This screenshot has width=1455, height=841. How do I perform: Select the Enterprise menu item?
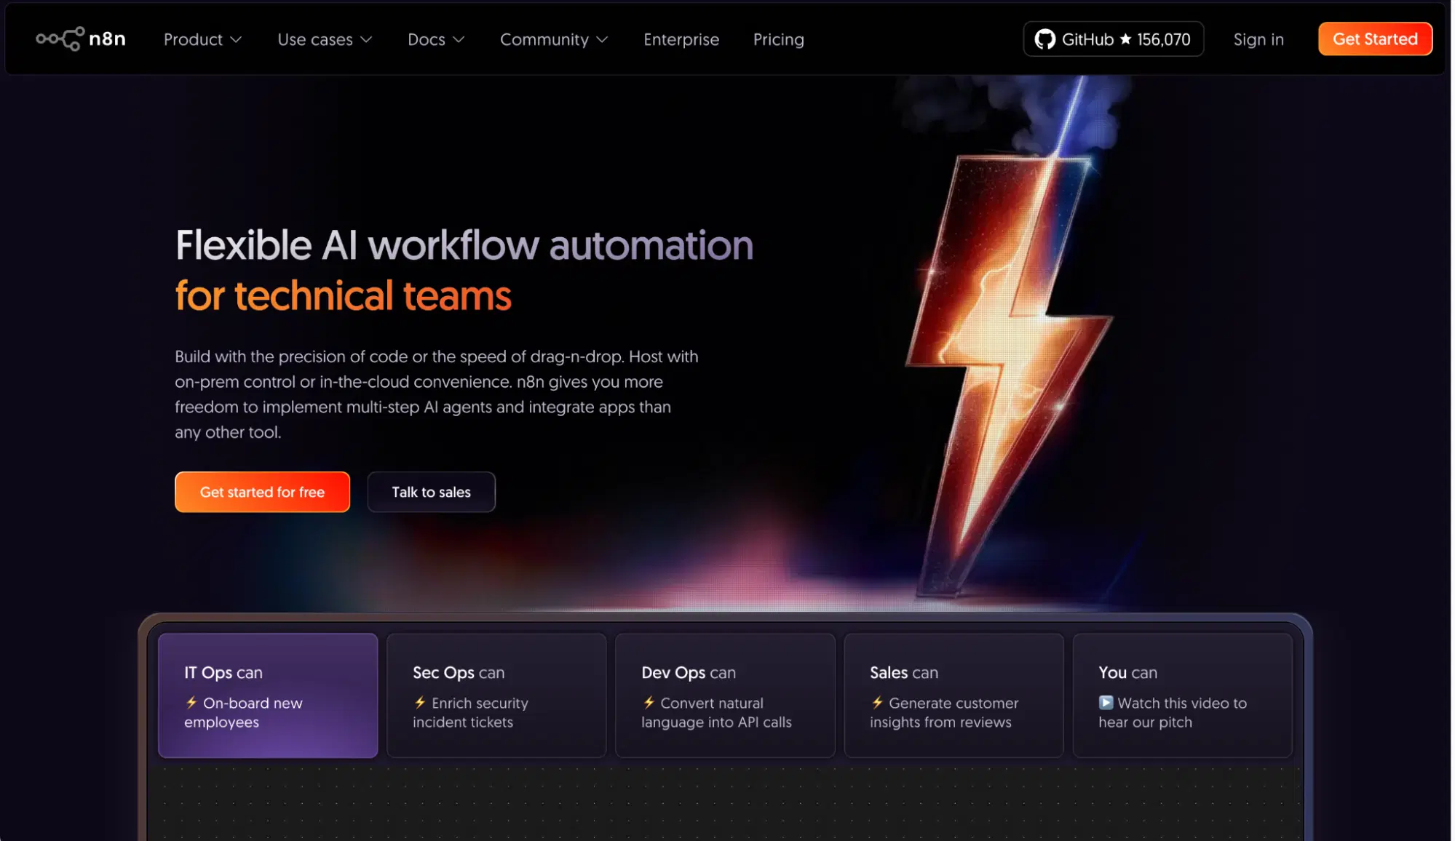coord(681,39)
